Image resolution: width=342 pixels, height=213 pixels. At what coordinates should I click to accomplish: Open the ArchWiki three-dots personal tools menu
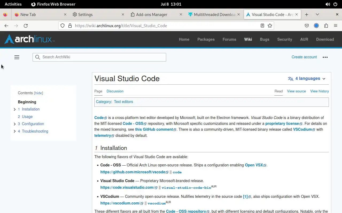tap(325, 57)
